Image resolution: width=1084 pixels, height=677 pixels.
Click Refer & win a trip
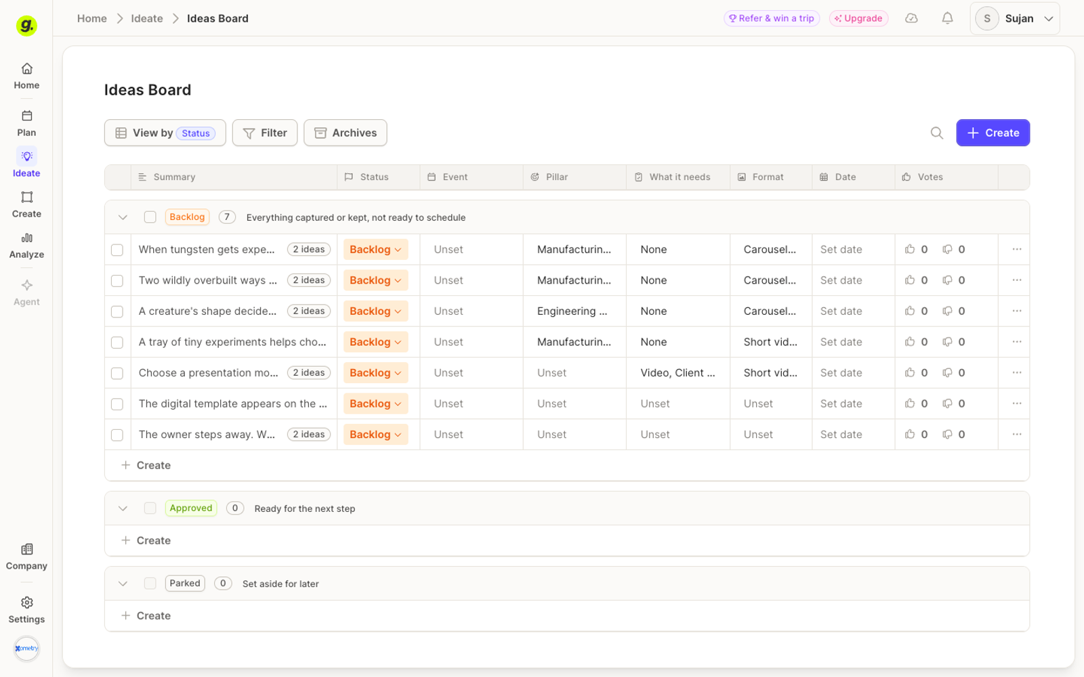(x=772, y=18)
